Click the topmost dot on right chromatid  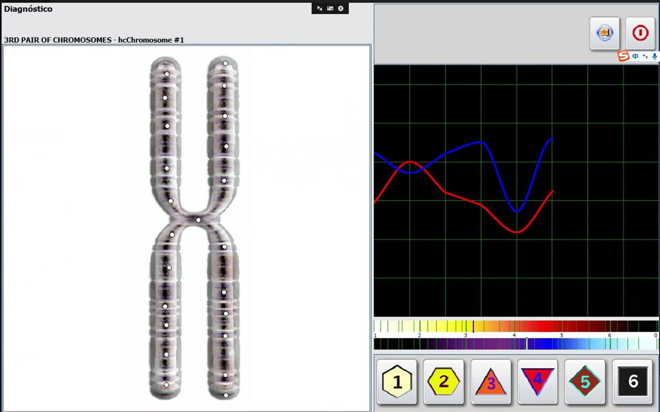225,63
